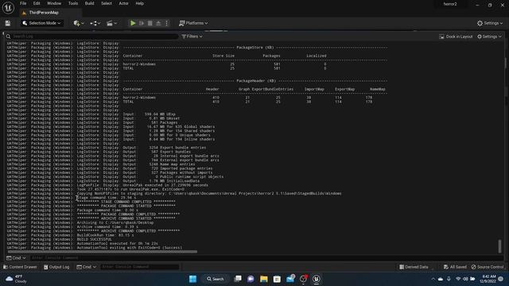Show hidden system tray icons chevron

click(433, 279)
